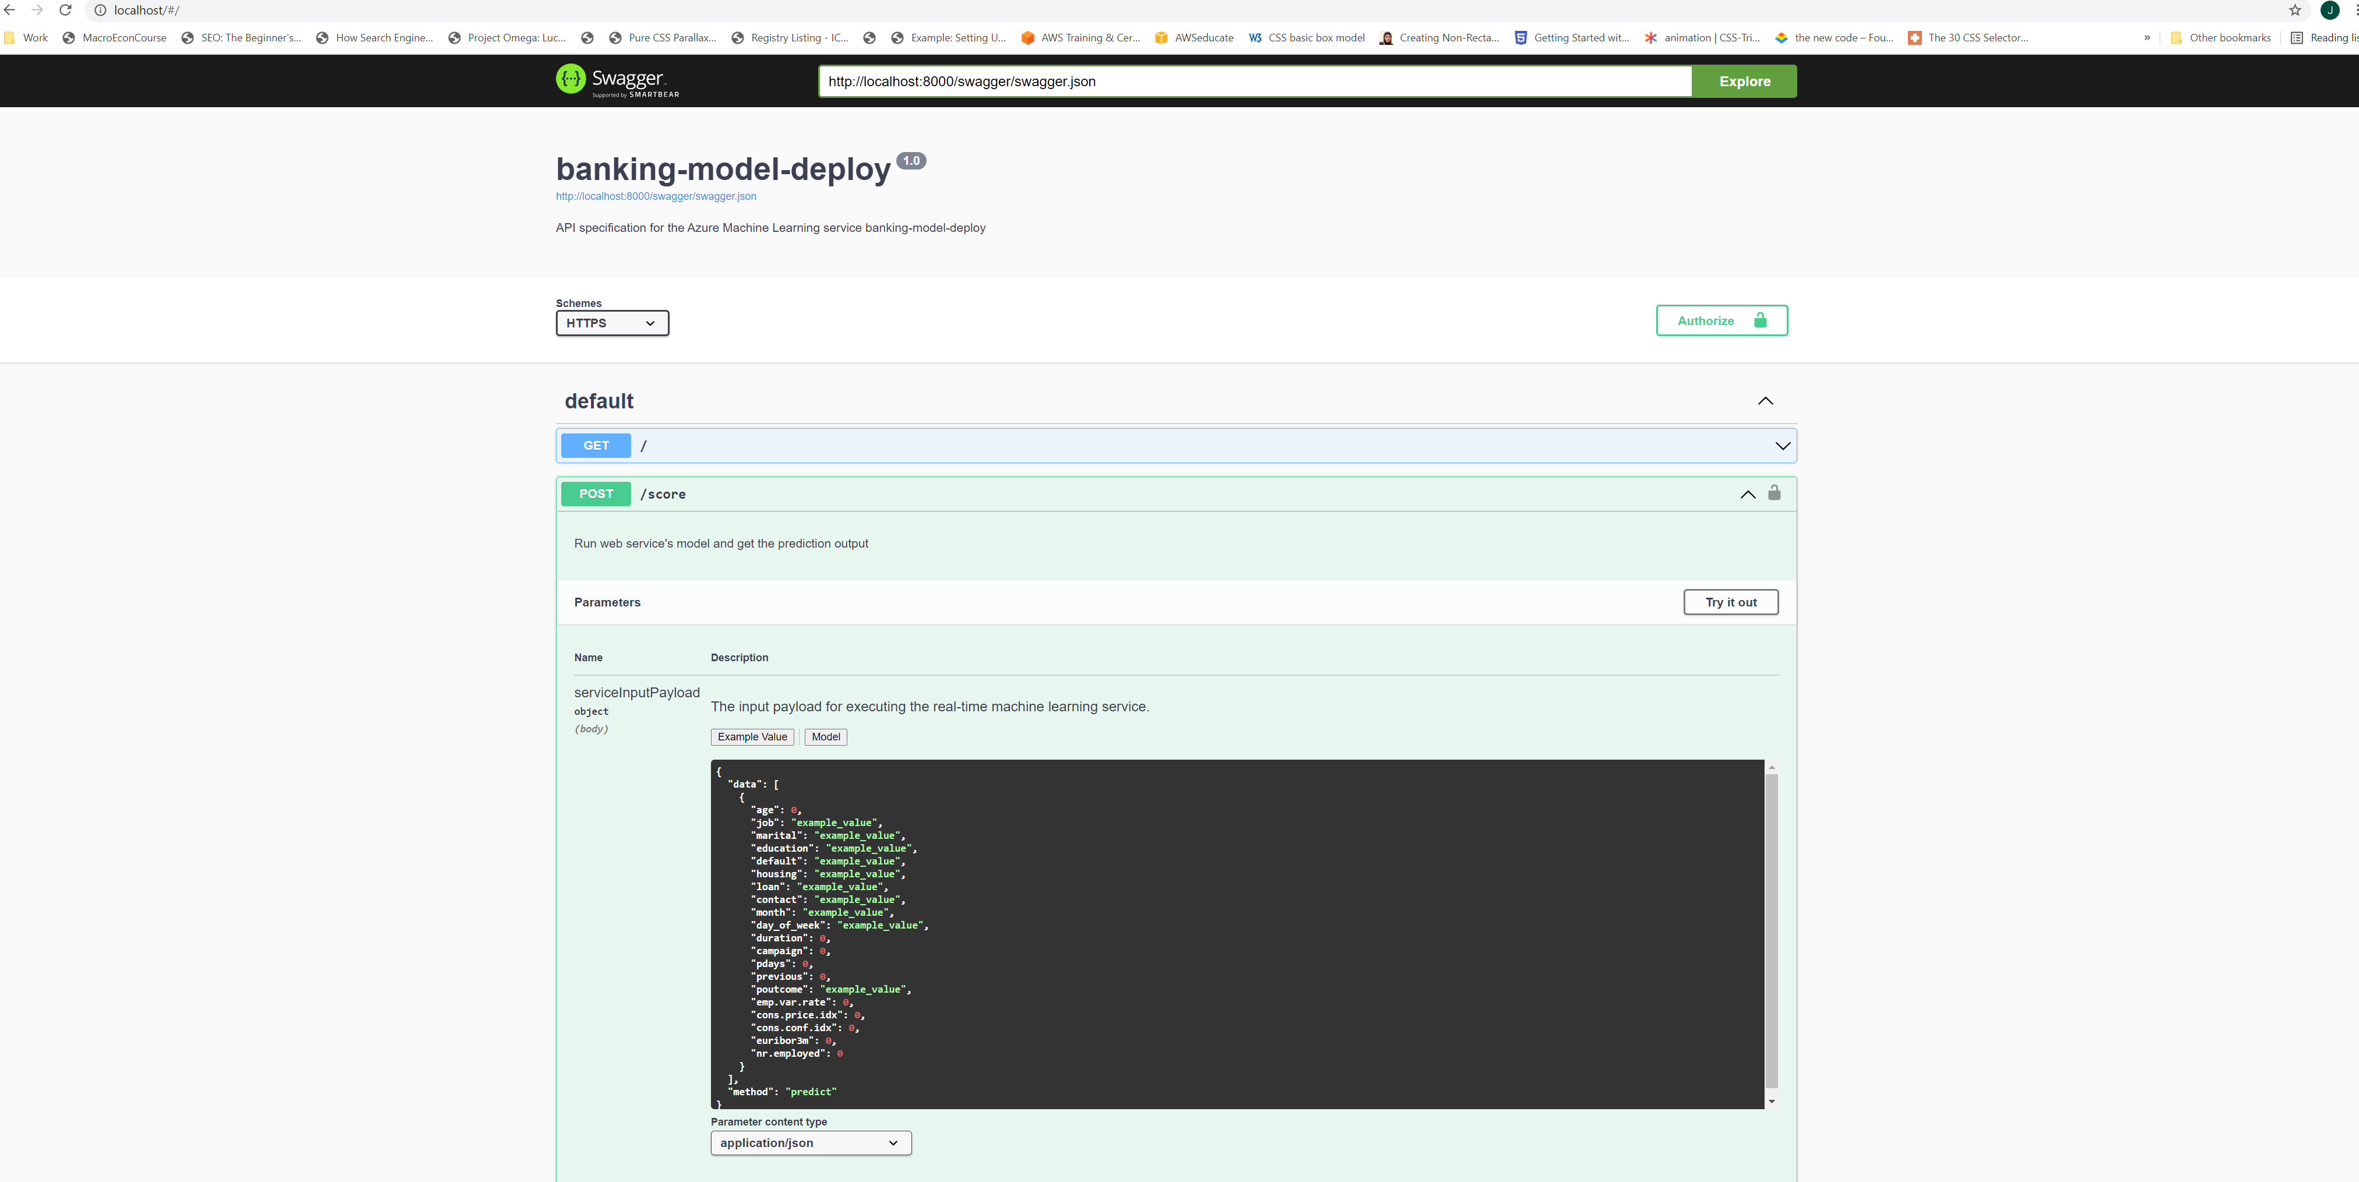The image size is (2359, 1182).
Task: Click the browser page reload icon
Action: [65, 10]
